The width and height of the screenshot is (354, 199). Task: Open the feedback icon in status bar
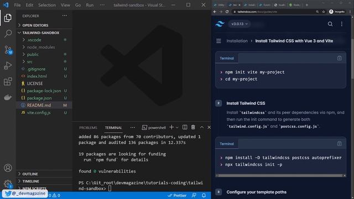(x=194, y=195)
